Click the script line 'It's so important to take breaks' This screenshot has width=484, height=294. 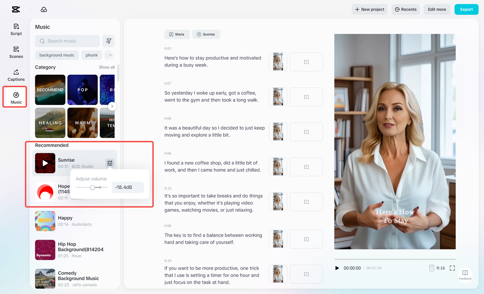click(214, 203)
